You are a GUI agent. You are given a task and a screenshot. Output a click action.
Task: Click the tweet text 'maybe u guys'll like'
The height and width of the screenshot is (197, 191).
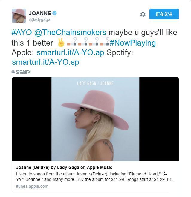[143, 33]
